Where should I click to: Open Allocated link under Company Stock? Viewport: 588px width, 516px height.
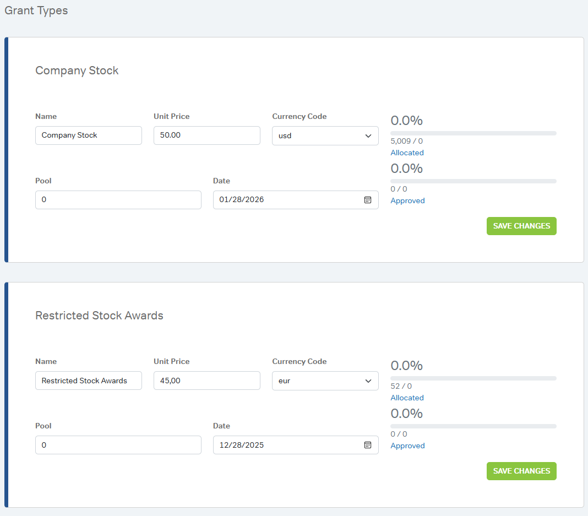(407, 153)
